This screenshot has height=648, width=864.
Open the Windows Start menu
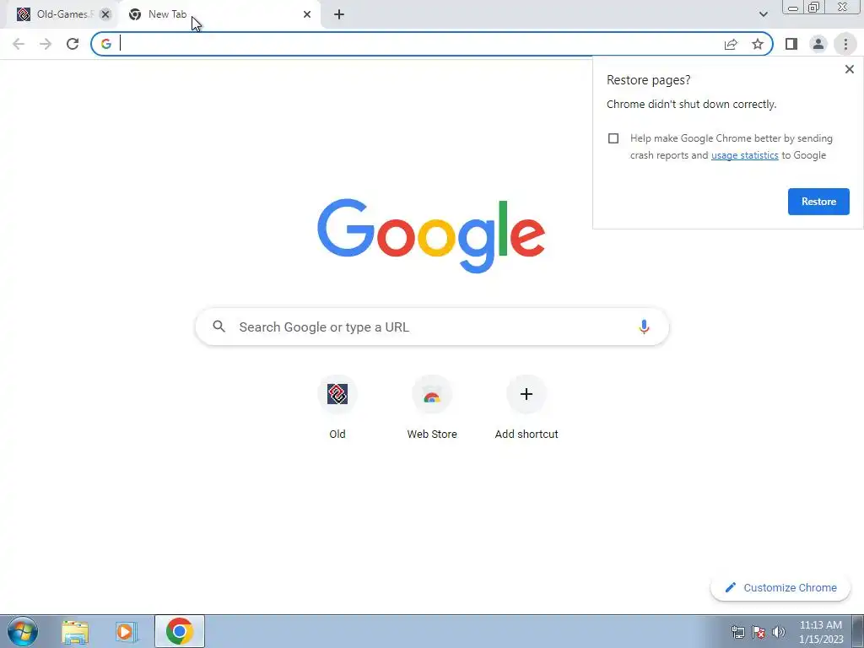(23, 631)
